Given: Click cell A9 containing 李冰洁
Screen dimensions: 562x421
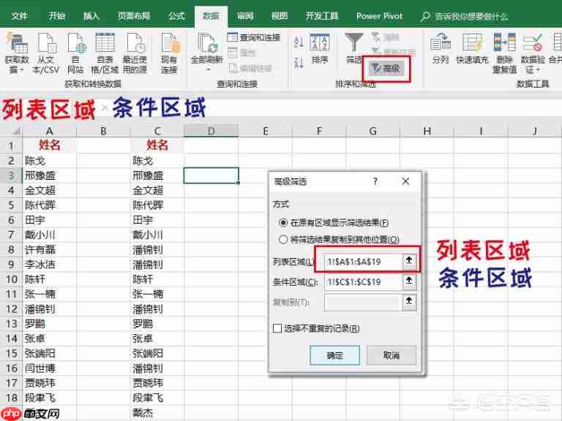Looking at the screenshot, I should tap(50, 265).
